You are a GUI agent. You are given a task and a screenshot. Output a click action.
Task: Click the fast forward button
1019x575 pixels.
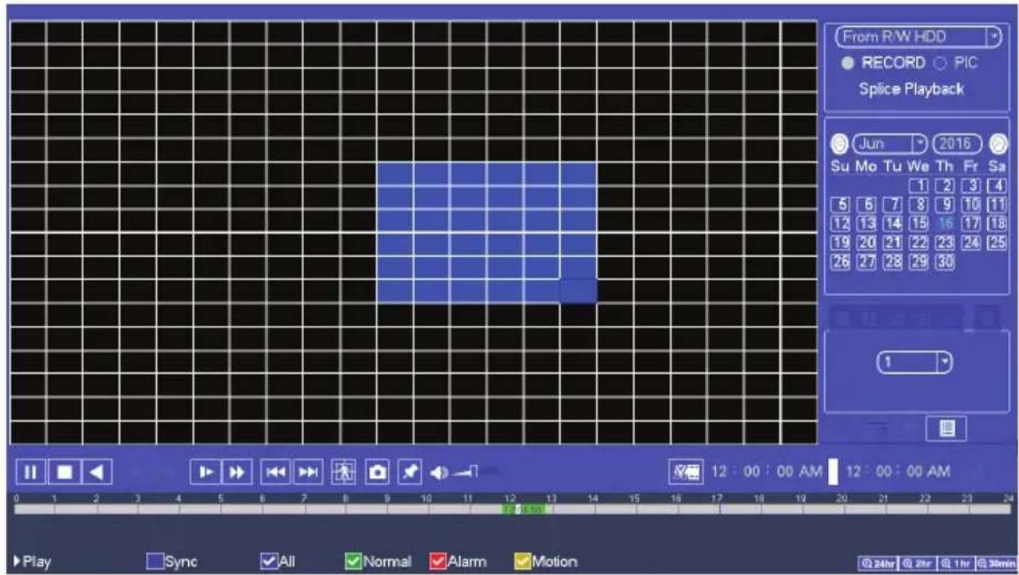[x=237, y=472]
